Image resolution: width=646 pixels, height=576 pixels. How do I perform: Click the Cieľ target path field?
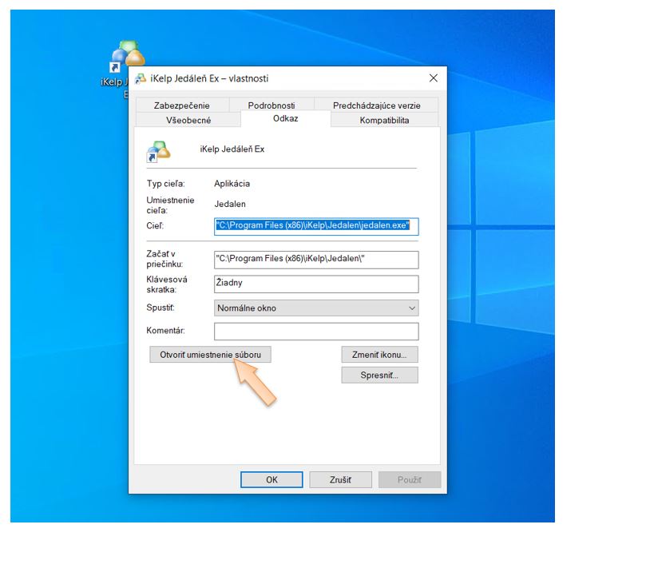click(316, 226)
